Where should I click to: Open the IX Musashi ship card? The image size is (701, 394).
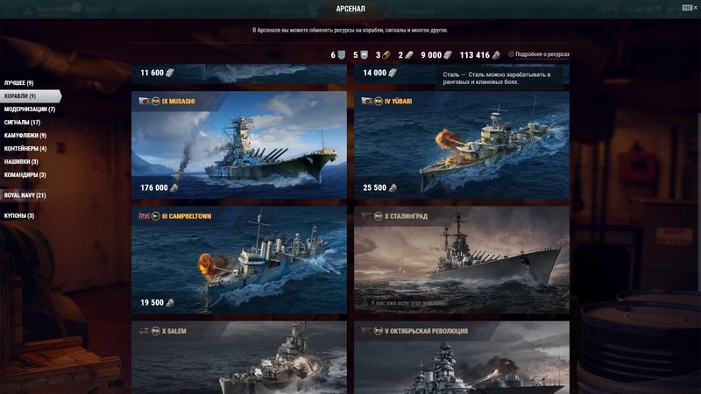[x=239, y=145]
